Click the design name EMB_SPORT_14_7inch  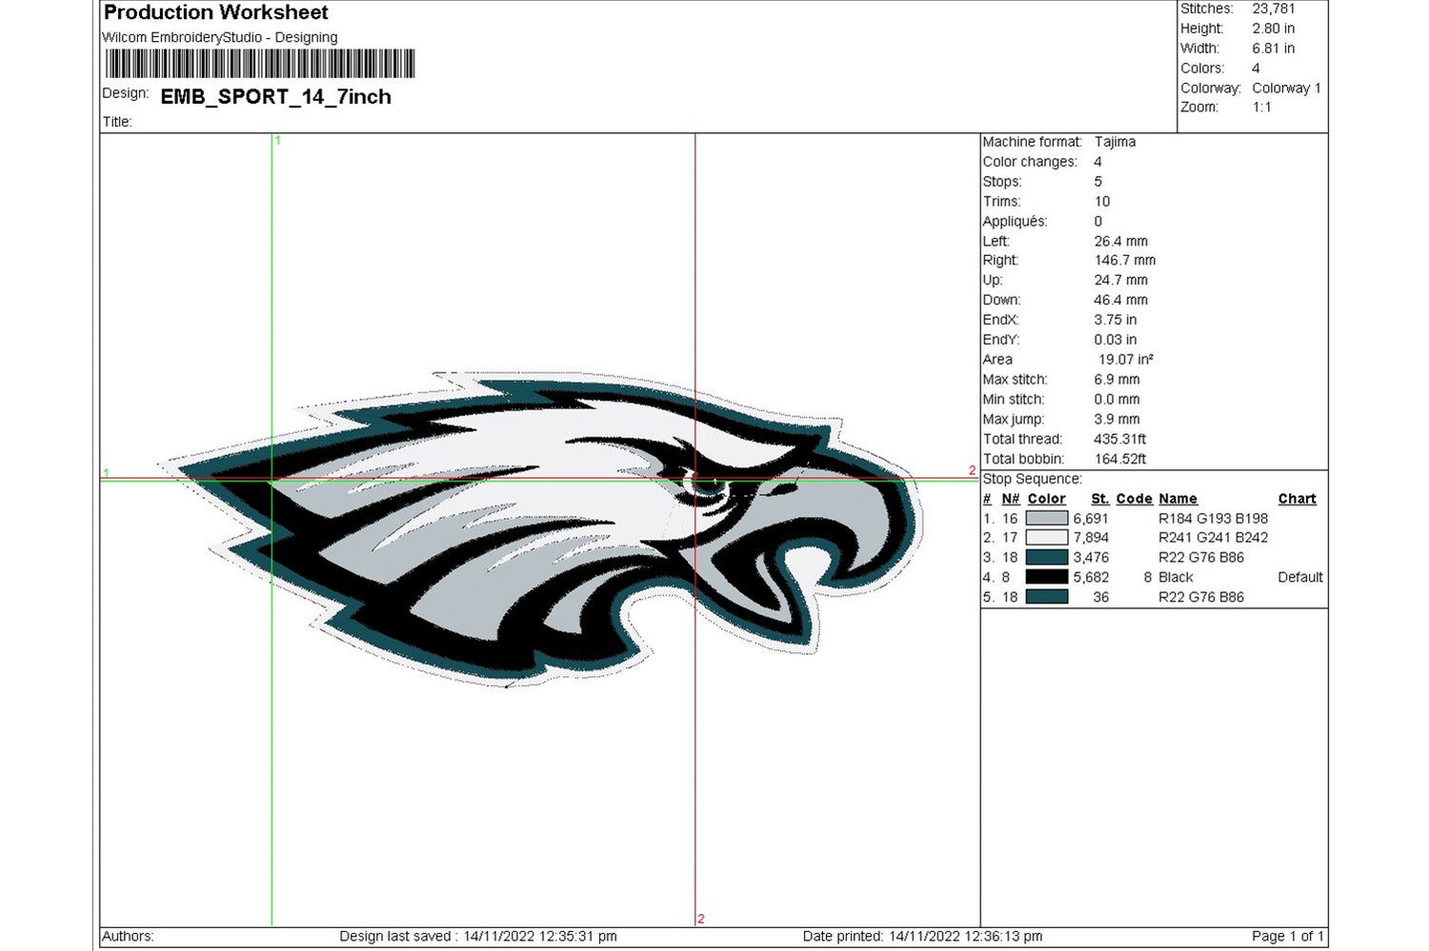pos(276,97)
